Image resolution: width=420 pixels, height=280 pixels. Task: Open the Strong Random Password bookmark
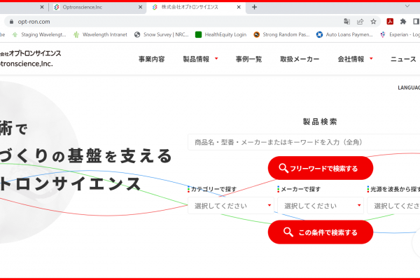(x=281, y=34)
